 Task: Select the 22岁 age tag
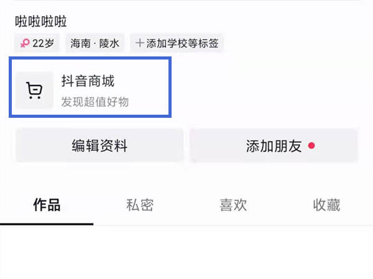coord(37,43)
